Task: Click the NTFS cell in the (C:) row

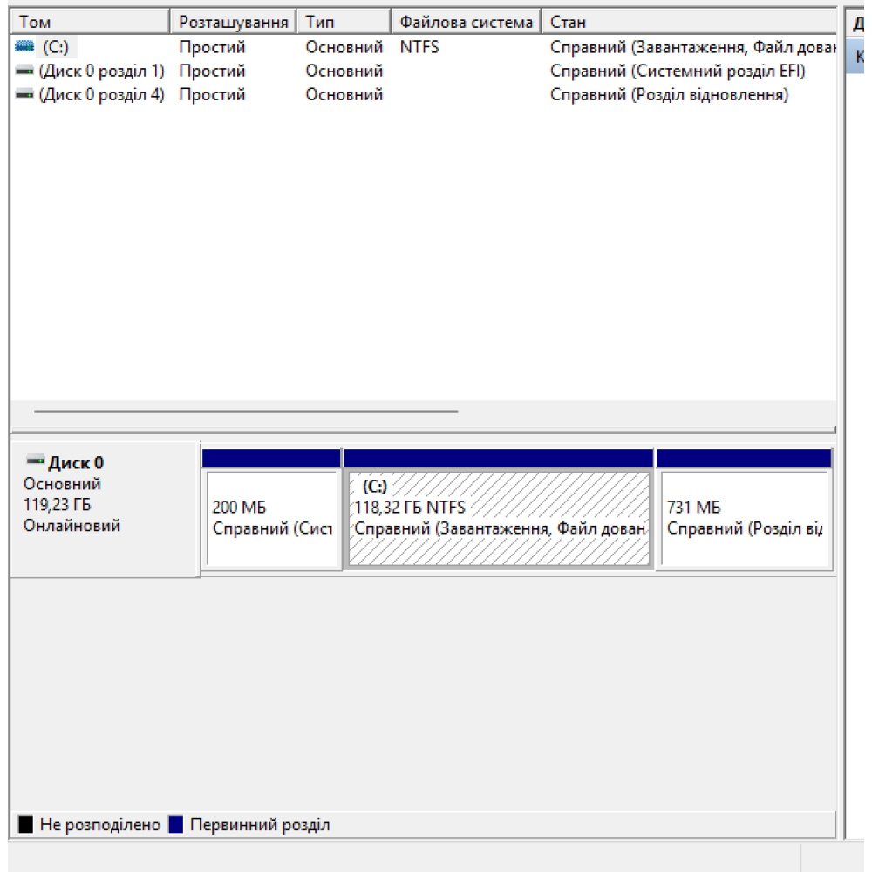Action: (x=419, y=47)
